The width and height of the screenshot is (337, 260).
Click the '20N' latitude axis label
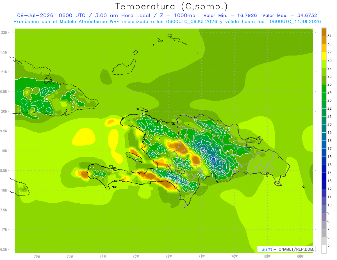pos(4,111)
